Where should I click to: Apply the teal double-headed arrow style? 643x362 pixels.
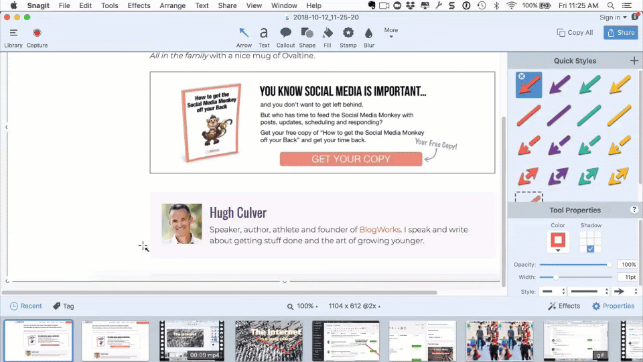tap(589, 176)
